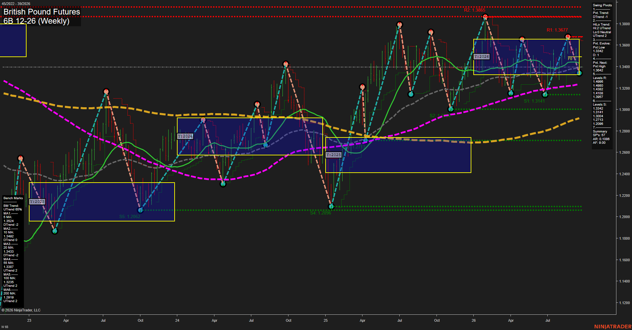
Task: Click the NinjaTrader logo in bottom corner
Action: [612, 327]
